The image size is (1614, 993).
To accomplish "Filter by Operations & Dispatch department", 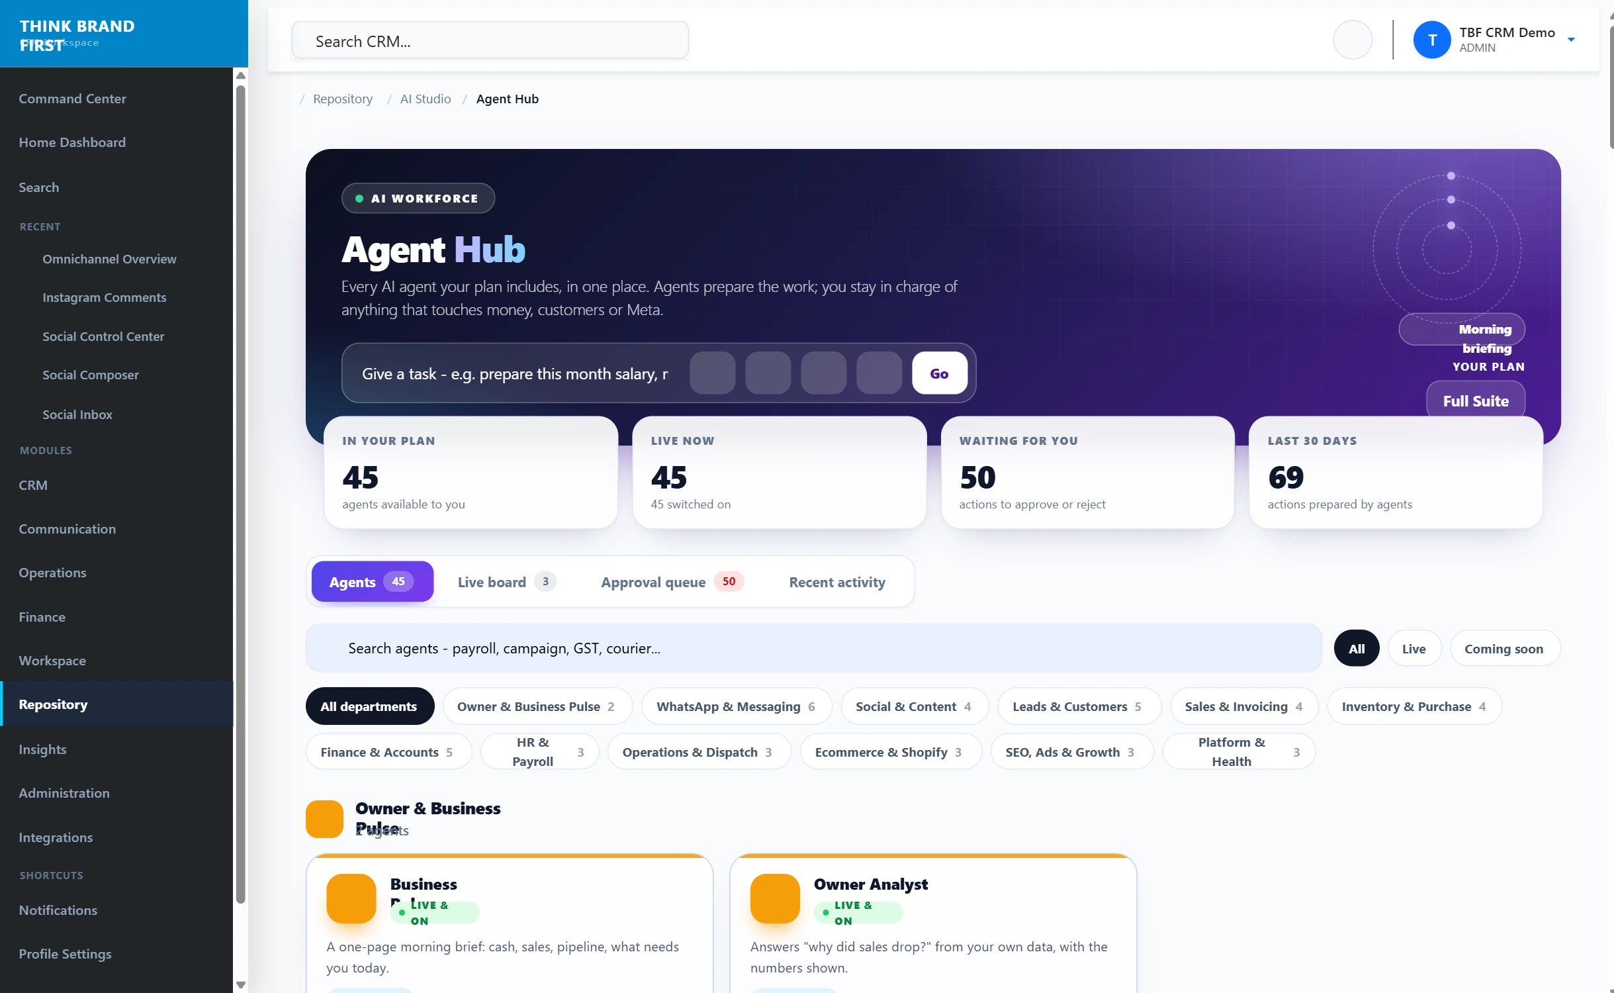I will tap(699, 752).
